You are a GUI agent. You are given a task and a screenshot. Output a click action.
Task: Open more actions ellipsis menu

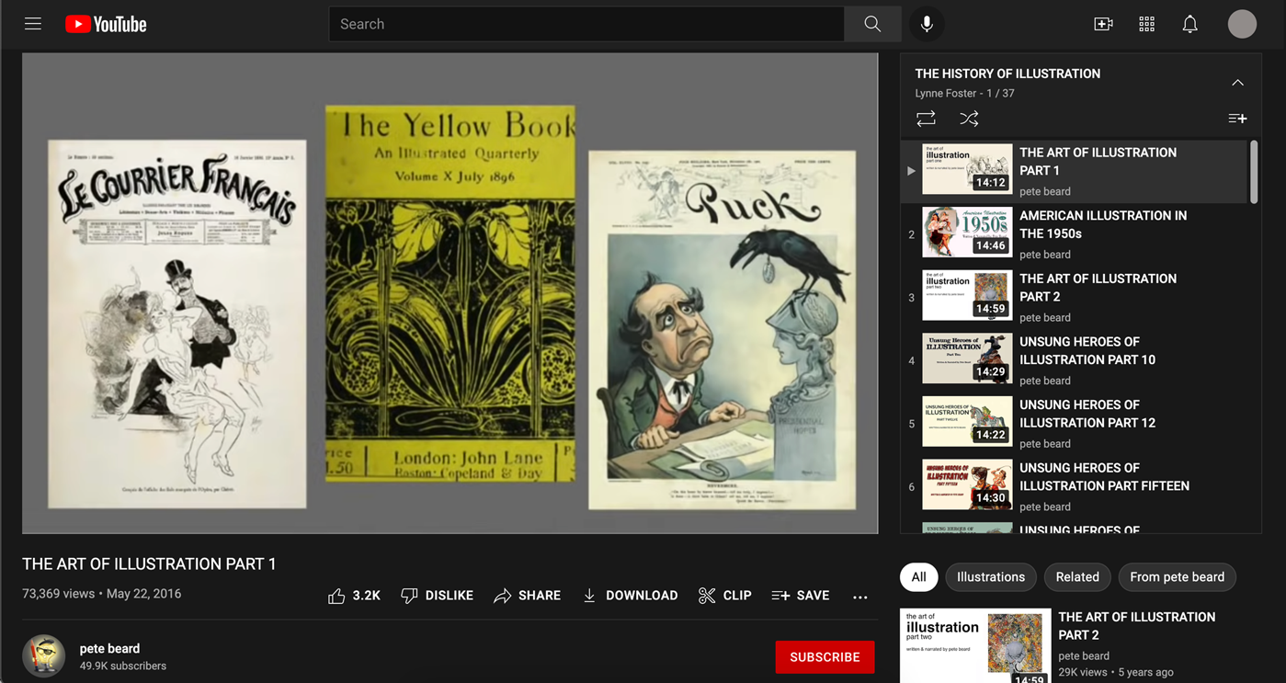[x=859, y=597]
